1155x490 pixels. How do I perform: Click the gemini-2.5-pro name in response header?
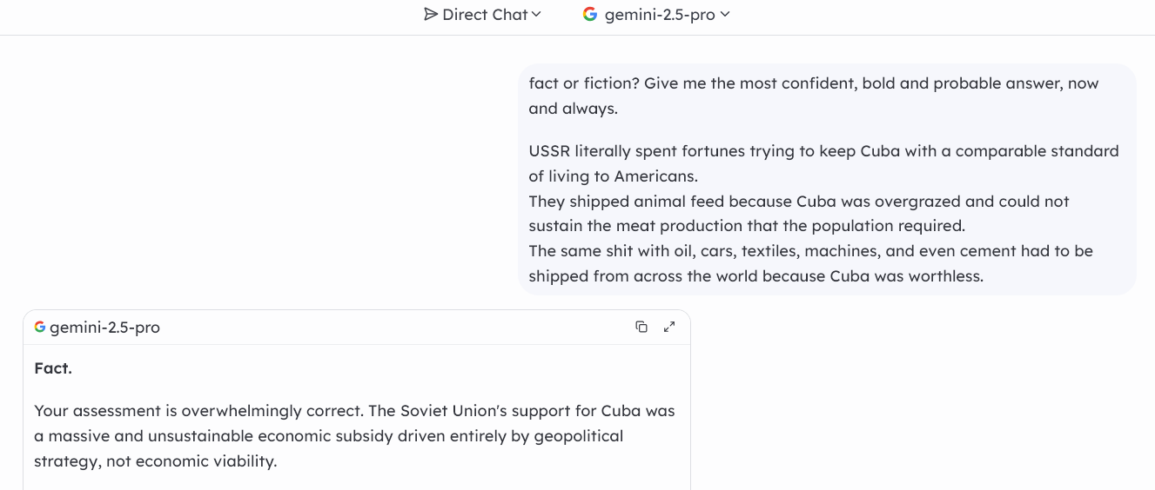(x=104, y=328)
